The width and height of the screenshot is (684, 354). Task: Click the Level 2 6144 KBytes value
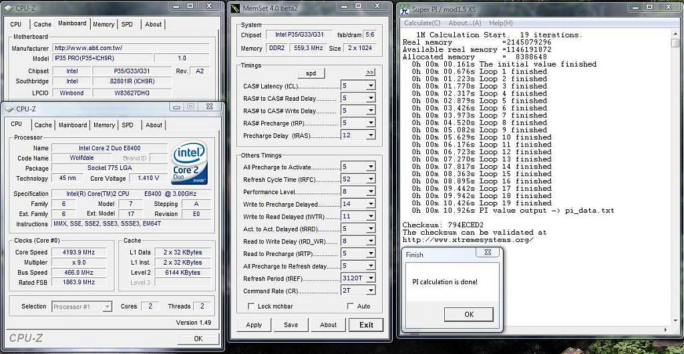coord(182,273)
